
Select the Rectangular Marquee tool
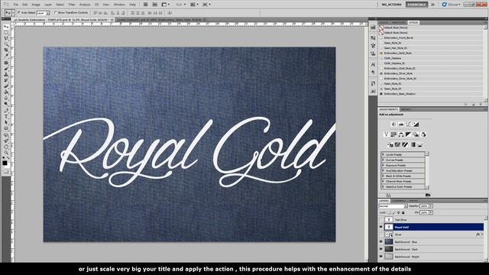click(x=6, y=33)
